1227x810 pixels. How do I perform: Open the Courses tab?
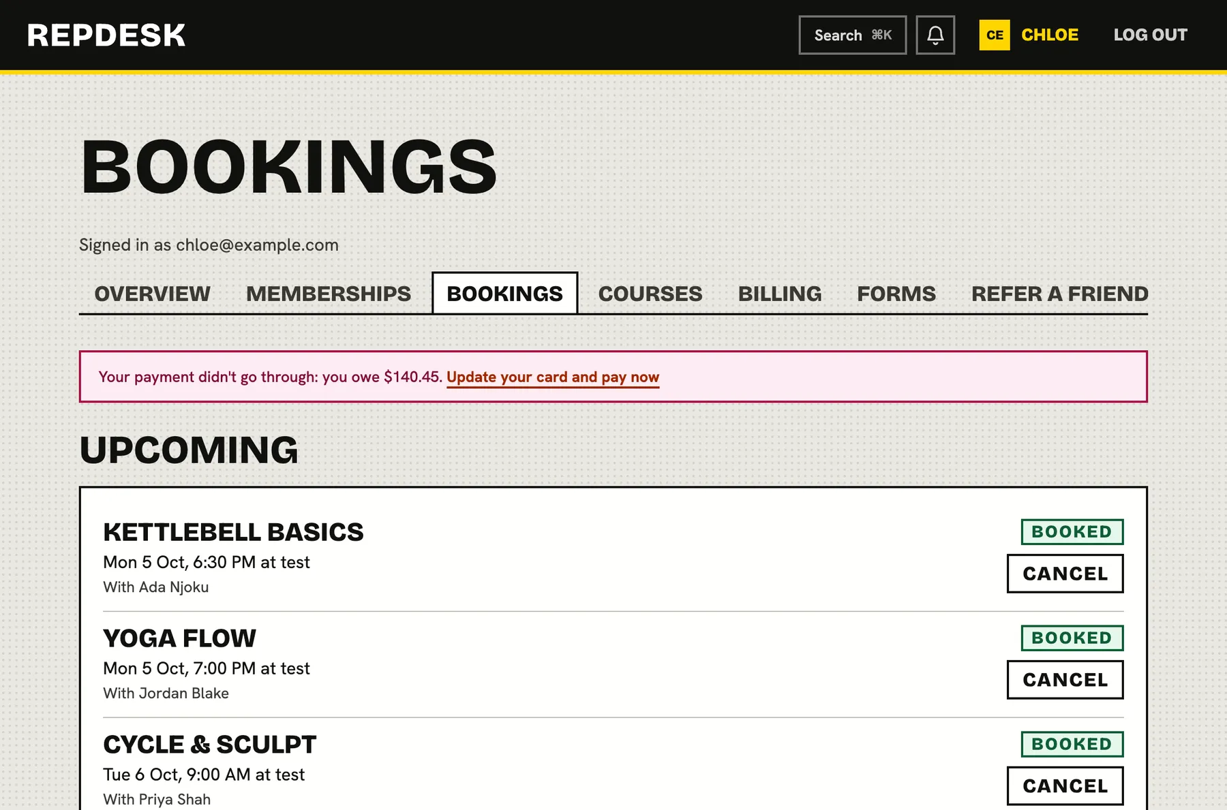click(650, 294)
